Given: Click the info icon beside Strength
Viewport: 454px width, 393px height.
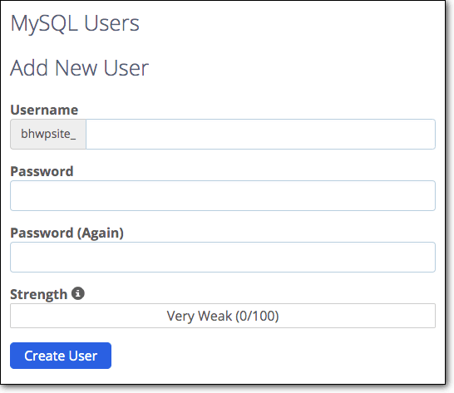Looking at the screenshot, I should tap(78, 293).
